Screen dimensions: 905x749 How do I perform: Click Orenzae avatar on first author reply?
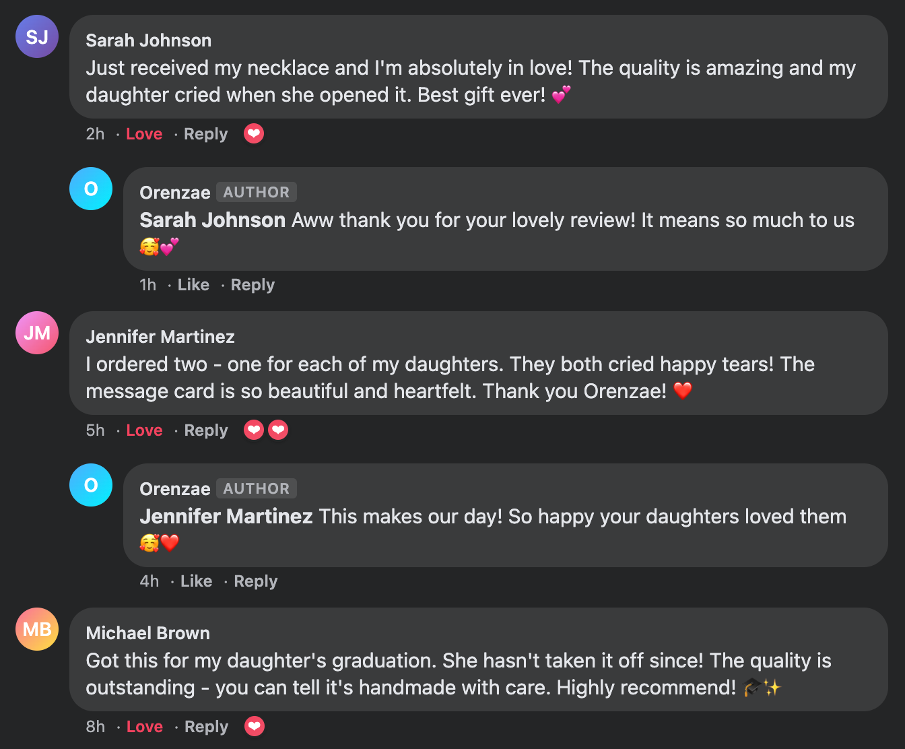point(91,189)
